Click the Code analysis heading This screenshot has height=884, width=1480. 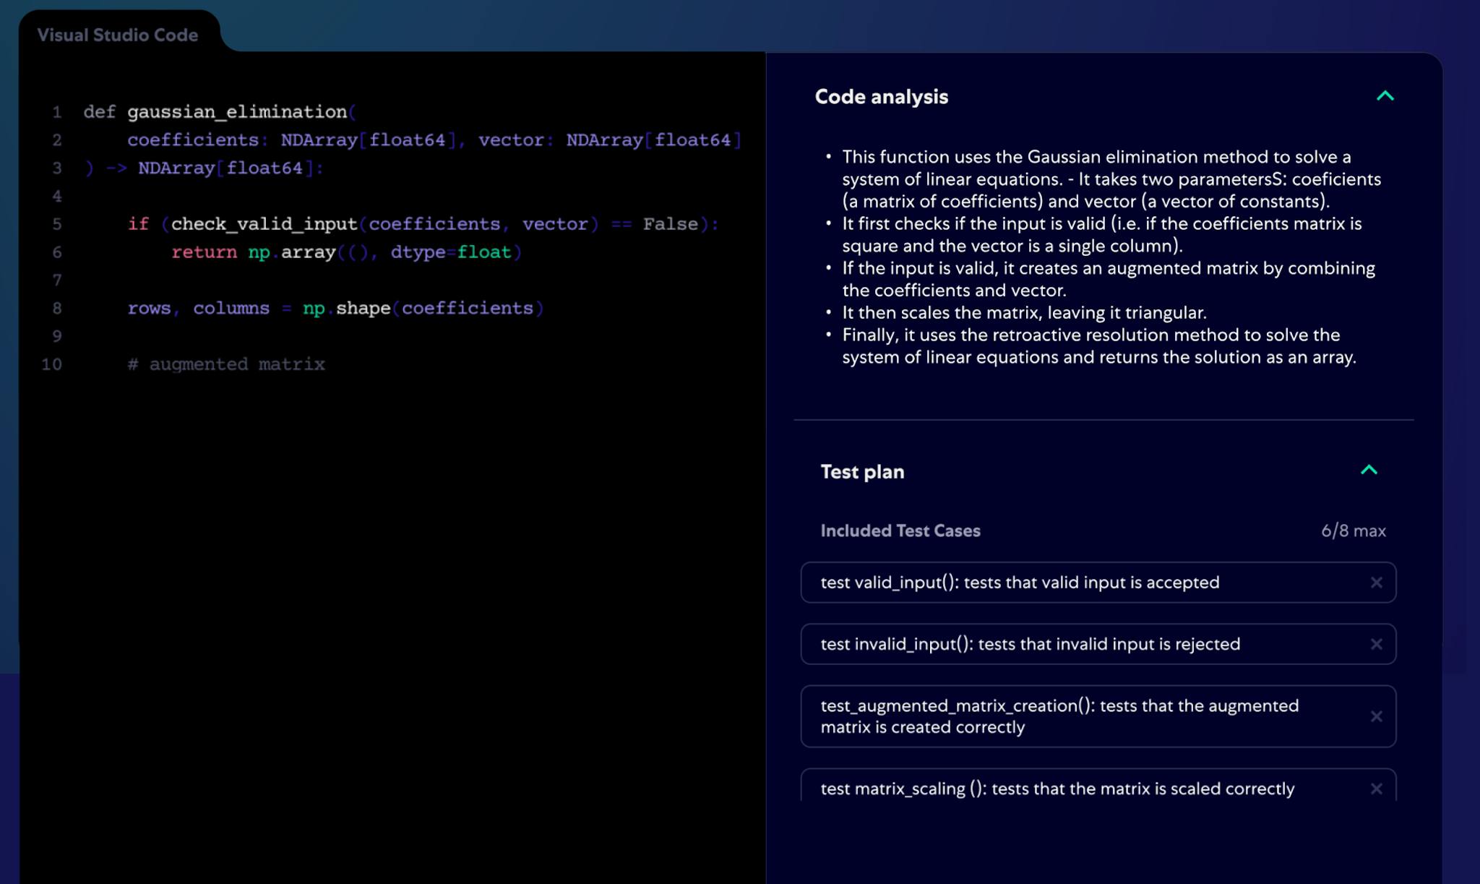click(x=881, y=97)
